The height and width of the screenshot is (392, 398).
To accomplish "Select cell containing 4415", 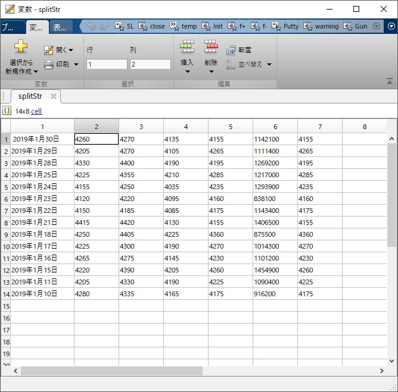I will point(97,222).
